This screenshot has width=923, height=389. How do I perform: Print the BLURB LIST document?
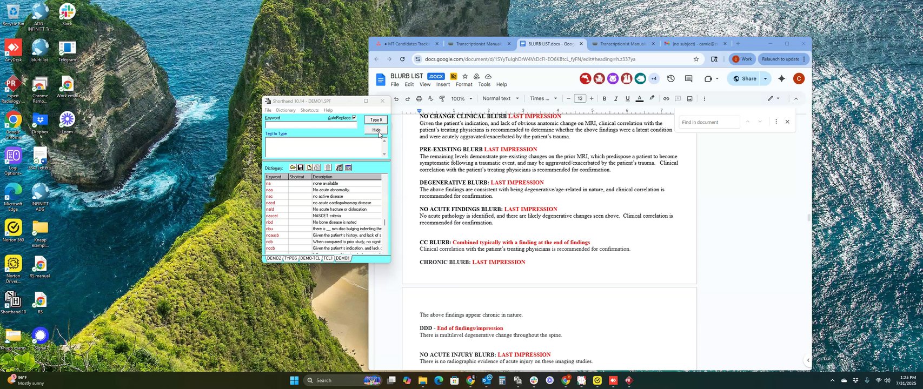[419, 99]
